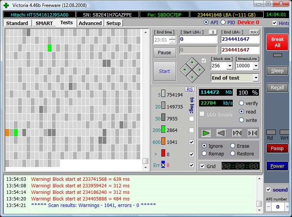Viewport: 292px width, 217px height.
Task: Click the Recall button
Action: click(x=277, y=88)
